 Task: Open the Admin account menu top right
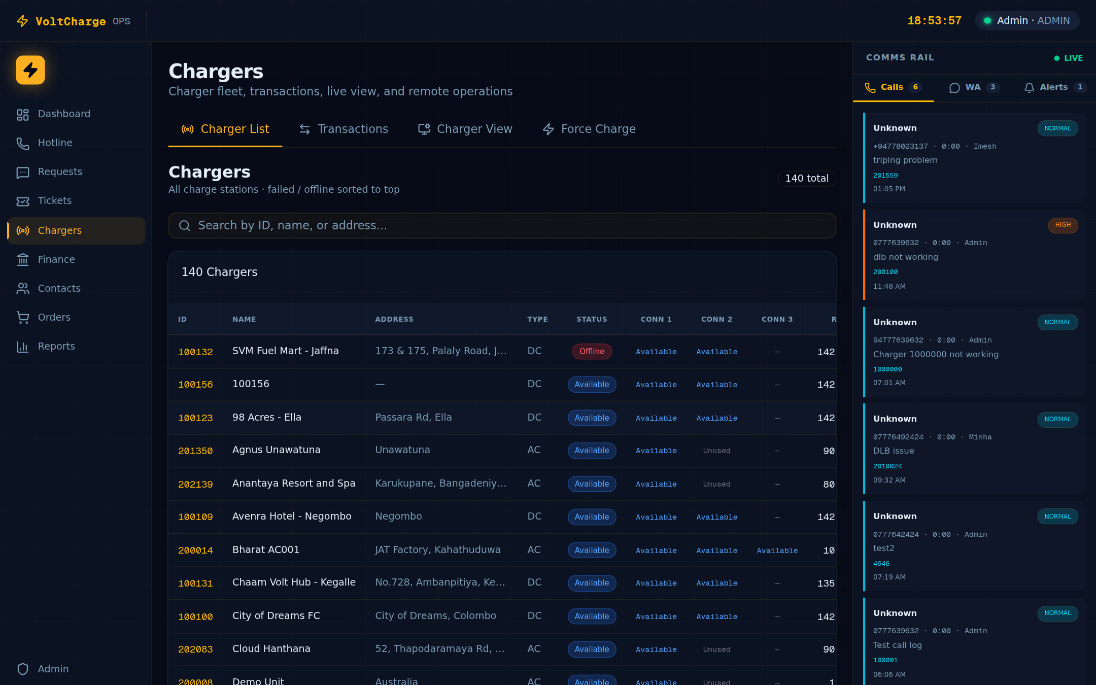tap(1026, 20)
